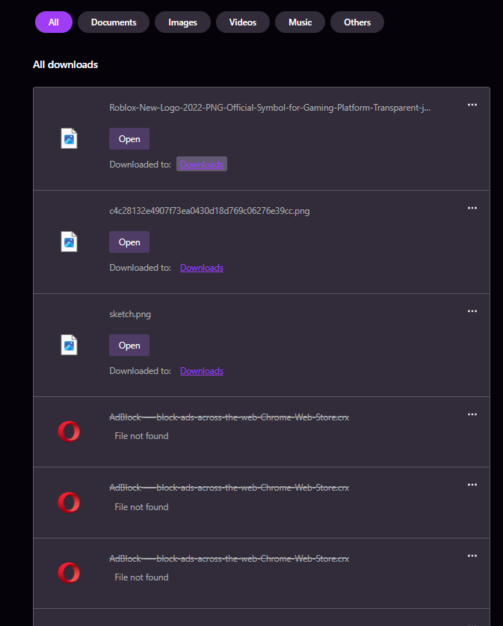This screenshot has height=626, width=503.
Task: Click the sketch.png file name
Action: pyautogui.click(x=130, y=314)
